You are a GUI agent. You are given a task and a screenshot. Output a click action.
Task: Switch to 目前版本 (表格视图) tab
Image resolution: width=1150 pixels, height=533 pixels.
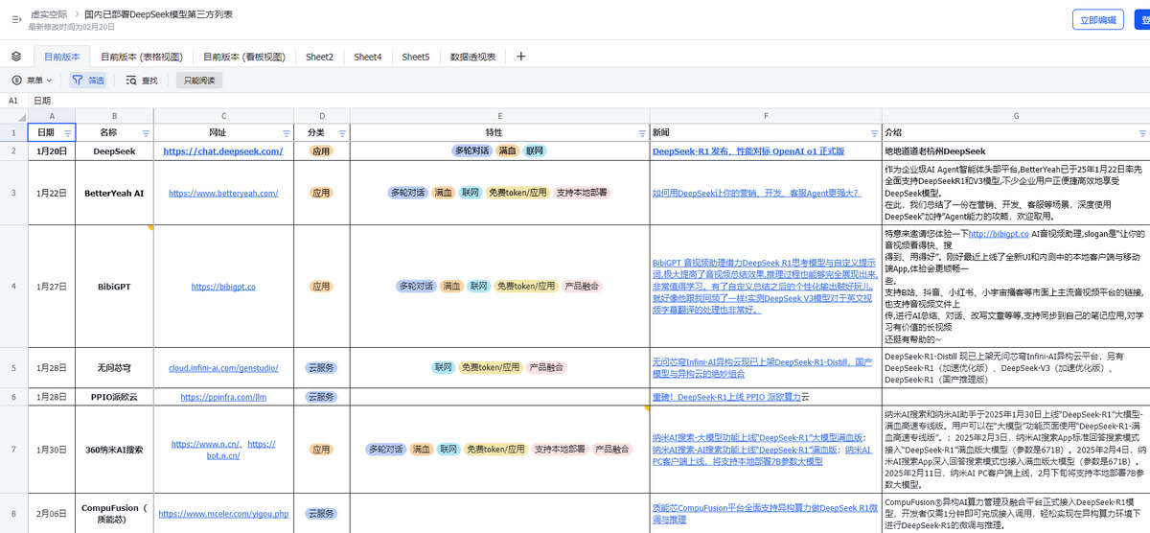pos(142,57)
